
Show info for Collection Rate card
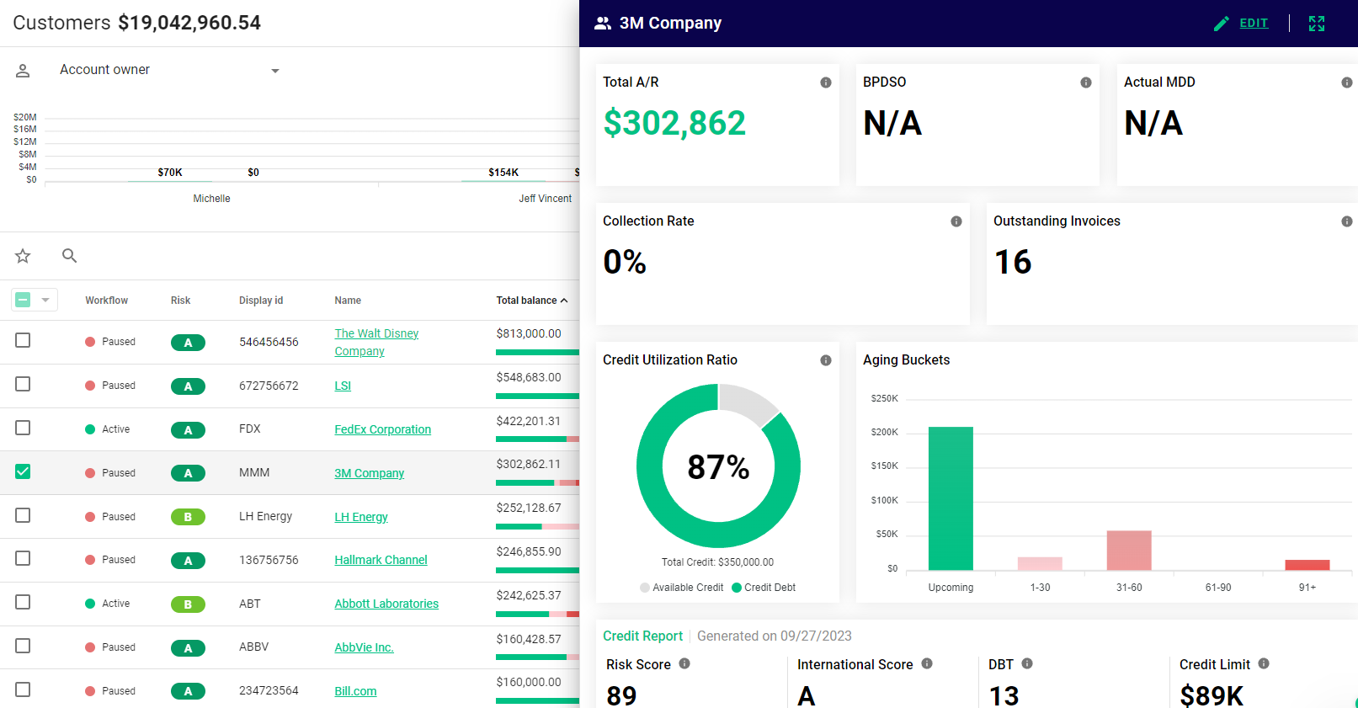click(956, 221)
